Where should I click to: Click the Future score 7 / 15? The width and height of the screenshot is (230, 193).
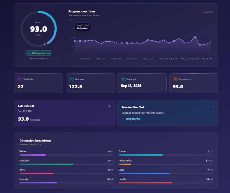point(210,151)
